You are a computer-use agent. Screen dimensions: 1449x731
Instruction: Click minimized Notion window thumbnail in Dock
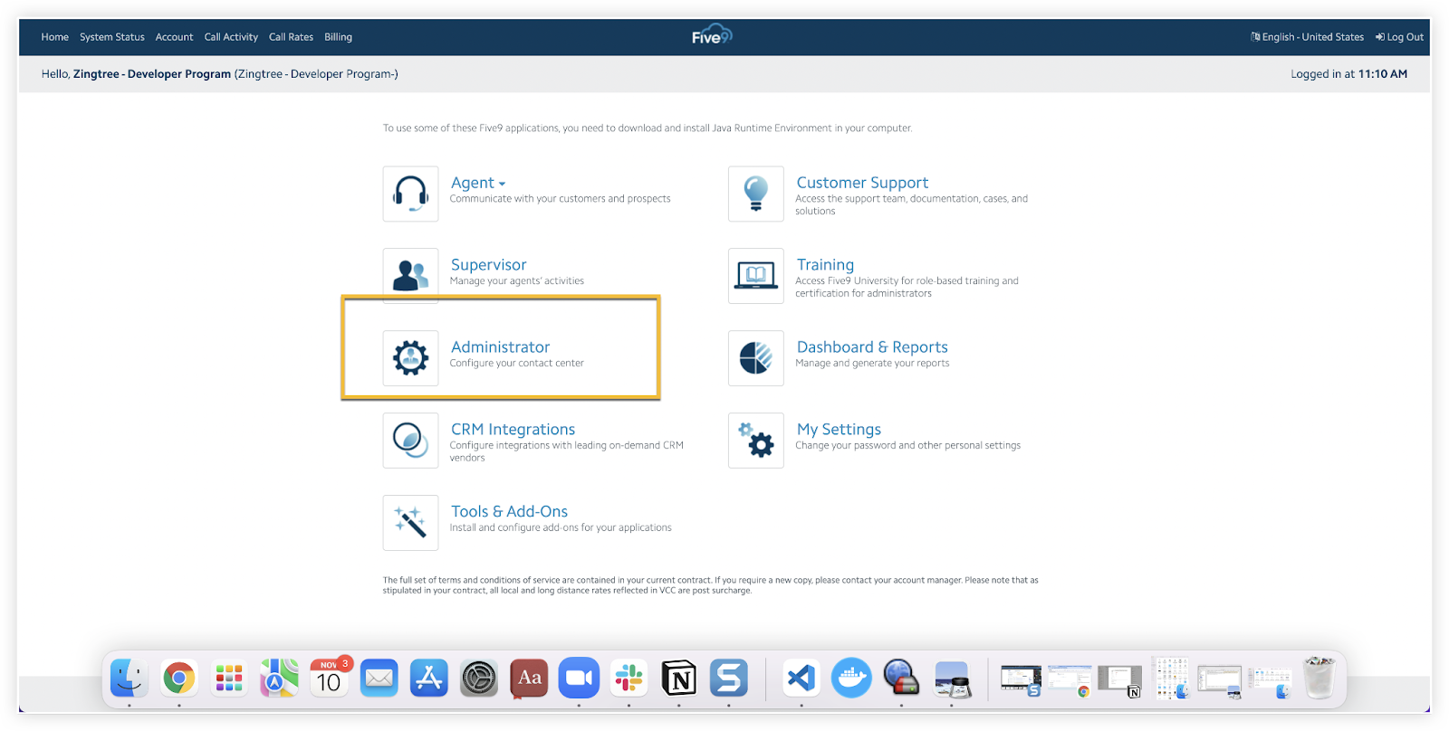coord(1119,680)
